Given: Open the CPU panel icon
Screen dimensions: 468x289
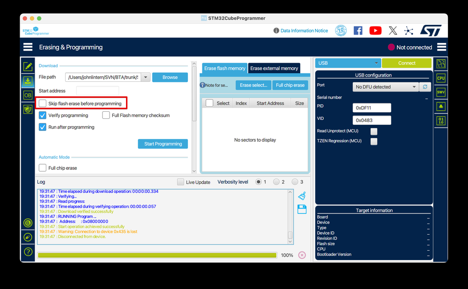Looking at the screenshot, I should 441,78.
